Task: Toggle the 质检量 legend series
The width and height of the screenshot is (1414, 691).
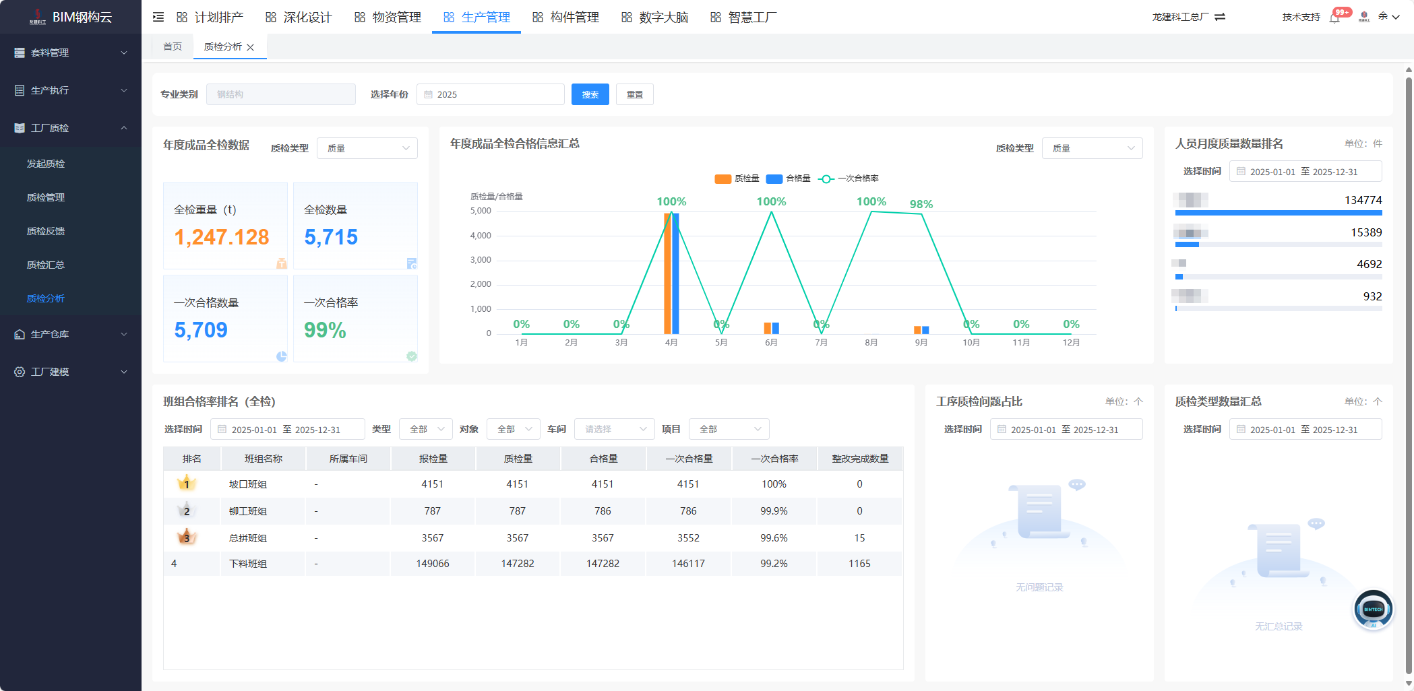Action: click(x=737, y=178)
